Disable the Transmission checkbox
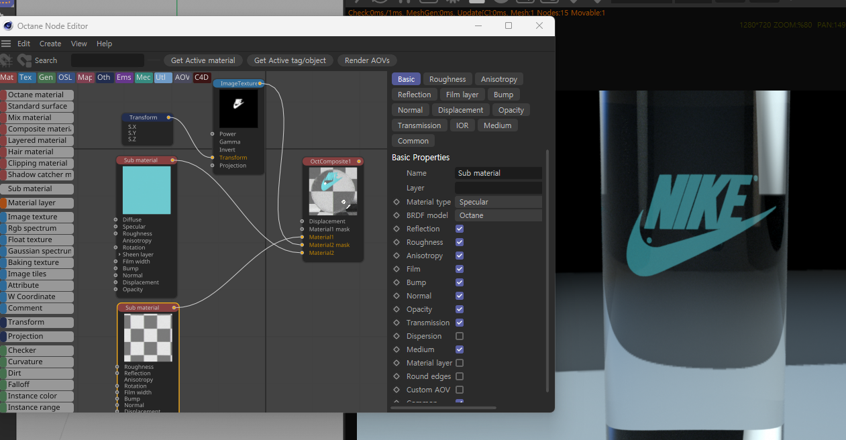This screenshot has height=440, width=846. pyautogui.click(x=460, y=323)
